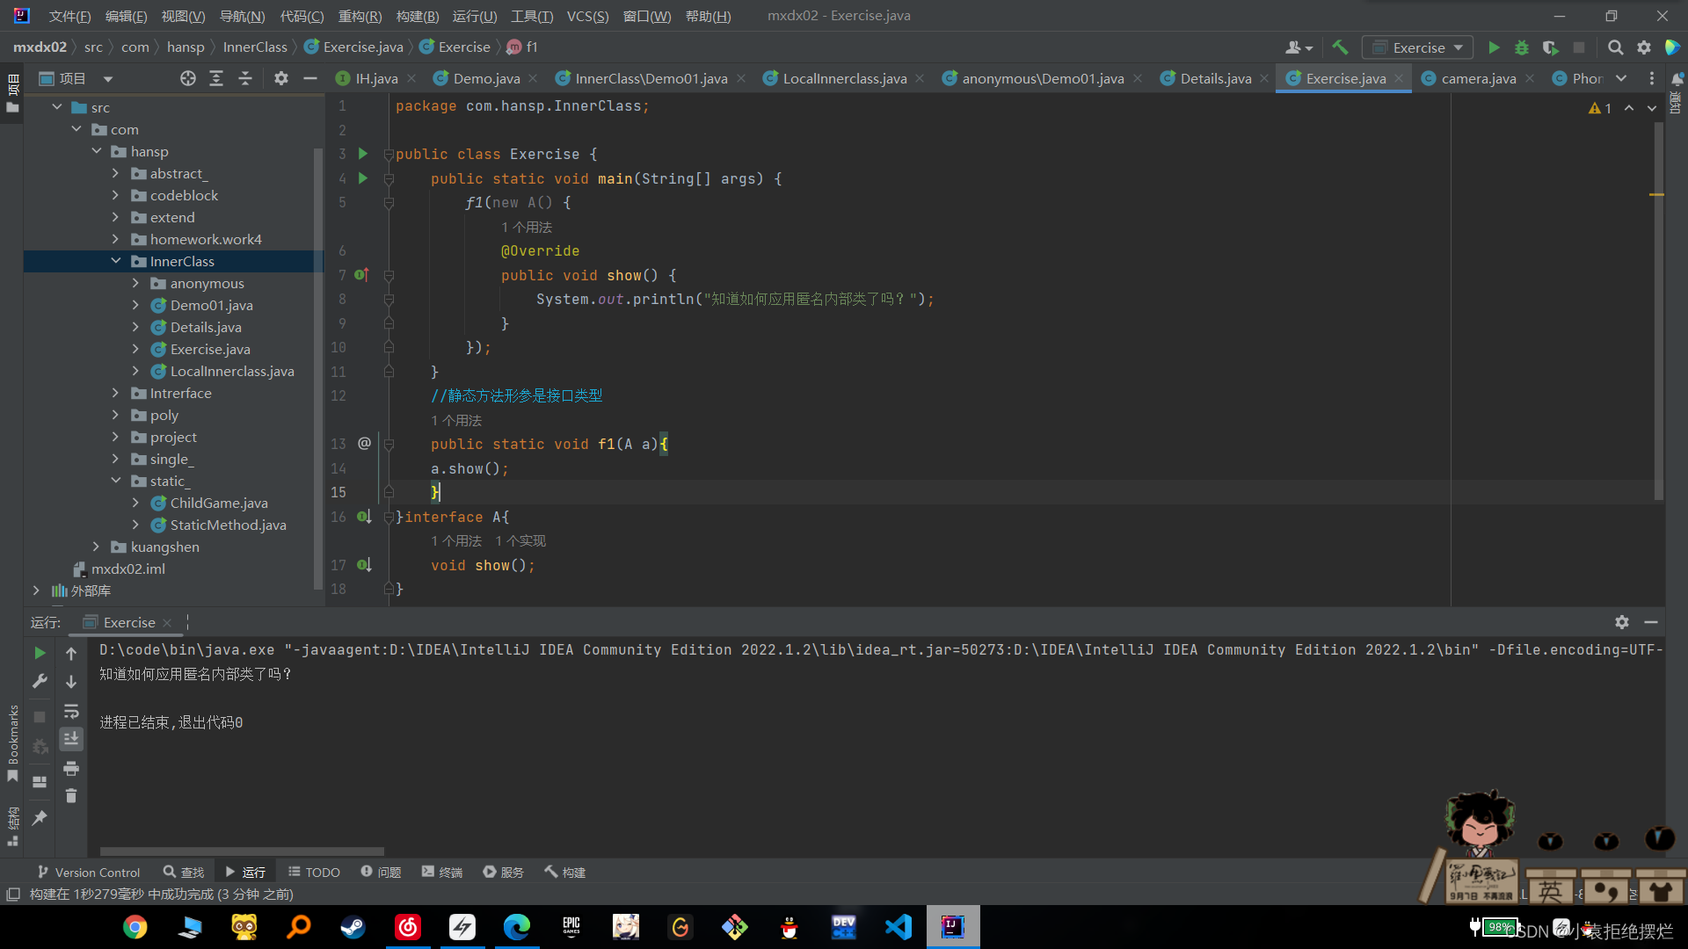Open Steam from the taskbar
Viewport: 1688px width, 949px height.
point(353,927)
